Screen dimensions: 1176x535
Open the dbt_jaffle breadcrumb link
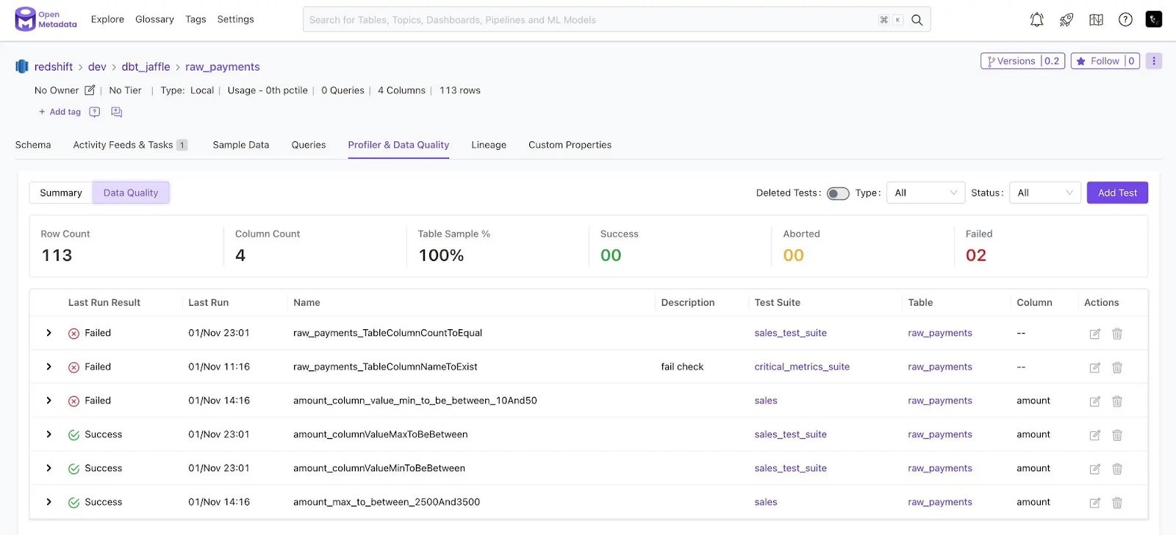pyautogui.click(x=146, y=67)
